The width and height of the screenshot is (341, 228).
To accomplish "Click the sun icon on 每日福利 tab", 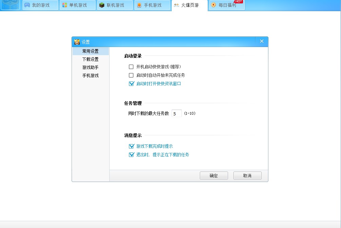I will click(x=213, y=5).
